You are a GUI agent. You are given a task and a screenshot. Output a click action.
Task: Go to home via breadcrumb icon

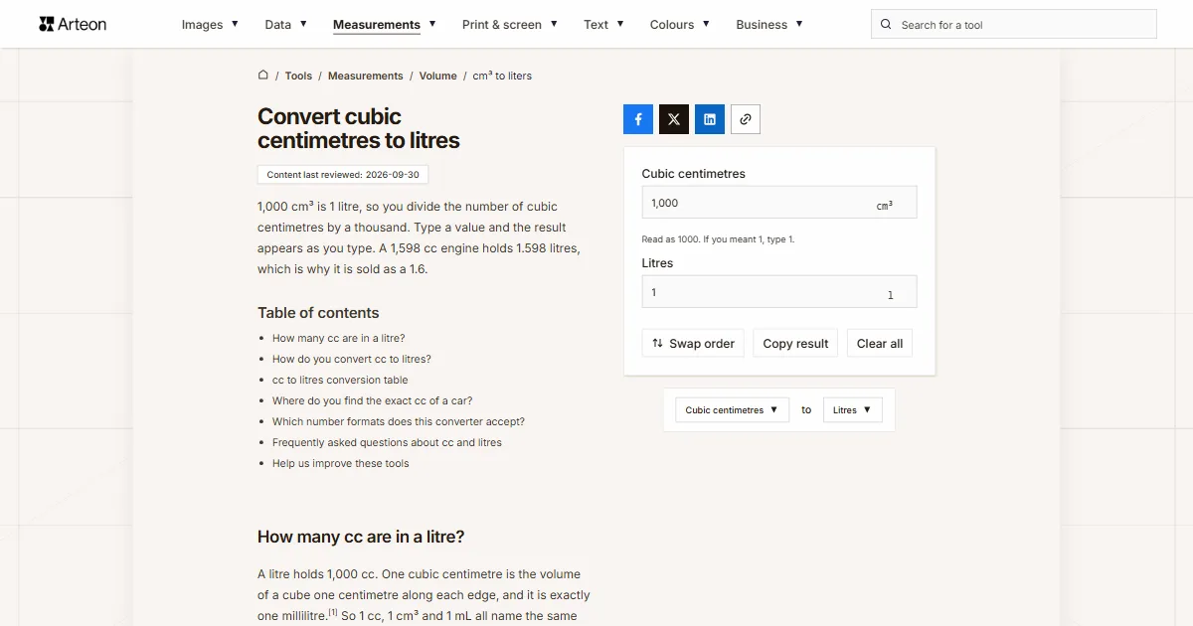tap(263, 76)
